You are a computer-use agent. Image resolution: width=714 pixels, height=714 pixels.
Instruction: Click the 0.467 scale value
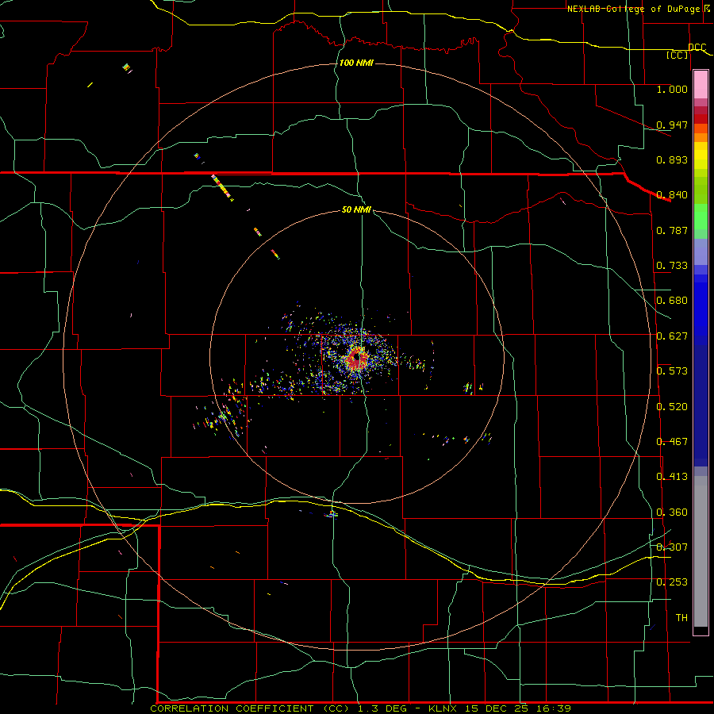tap(672, 441)
